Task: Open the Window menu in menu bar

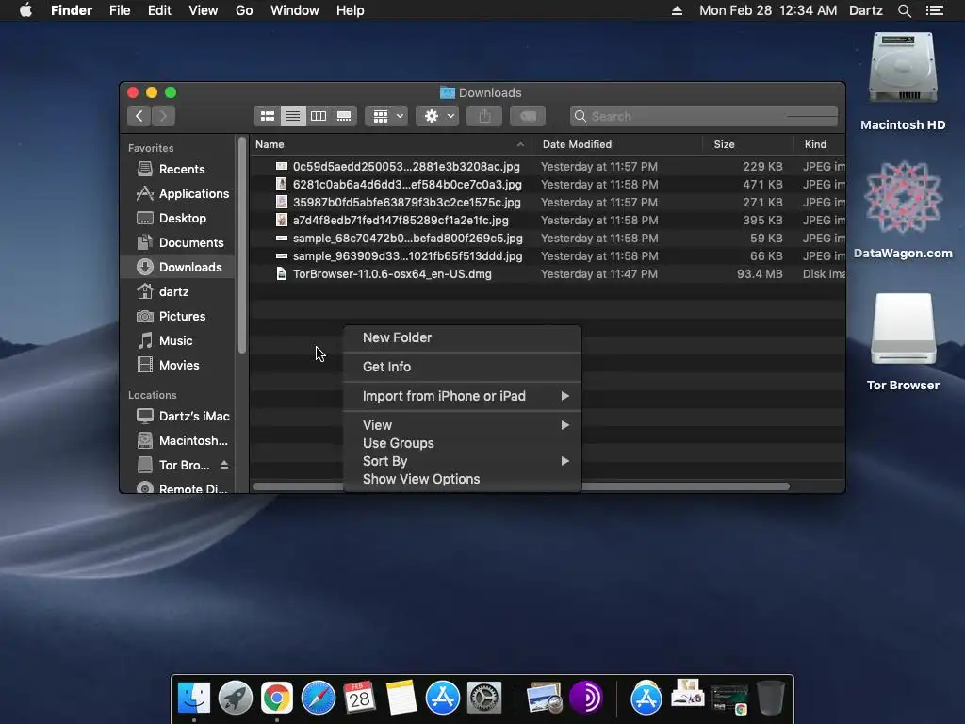Action: pos(294,10)
